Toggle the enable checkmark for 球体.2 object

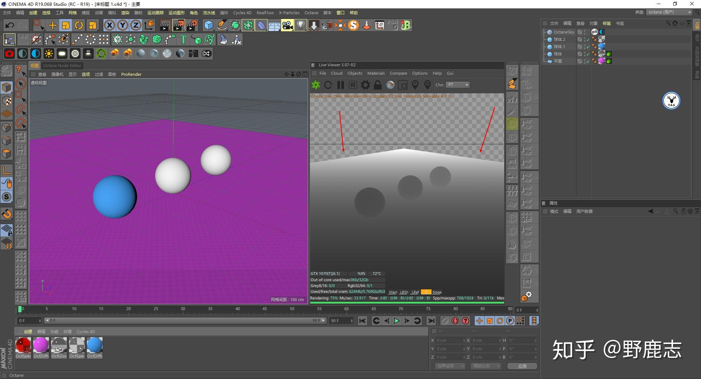click(x=588, y=39)
